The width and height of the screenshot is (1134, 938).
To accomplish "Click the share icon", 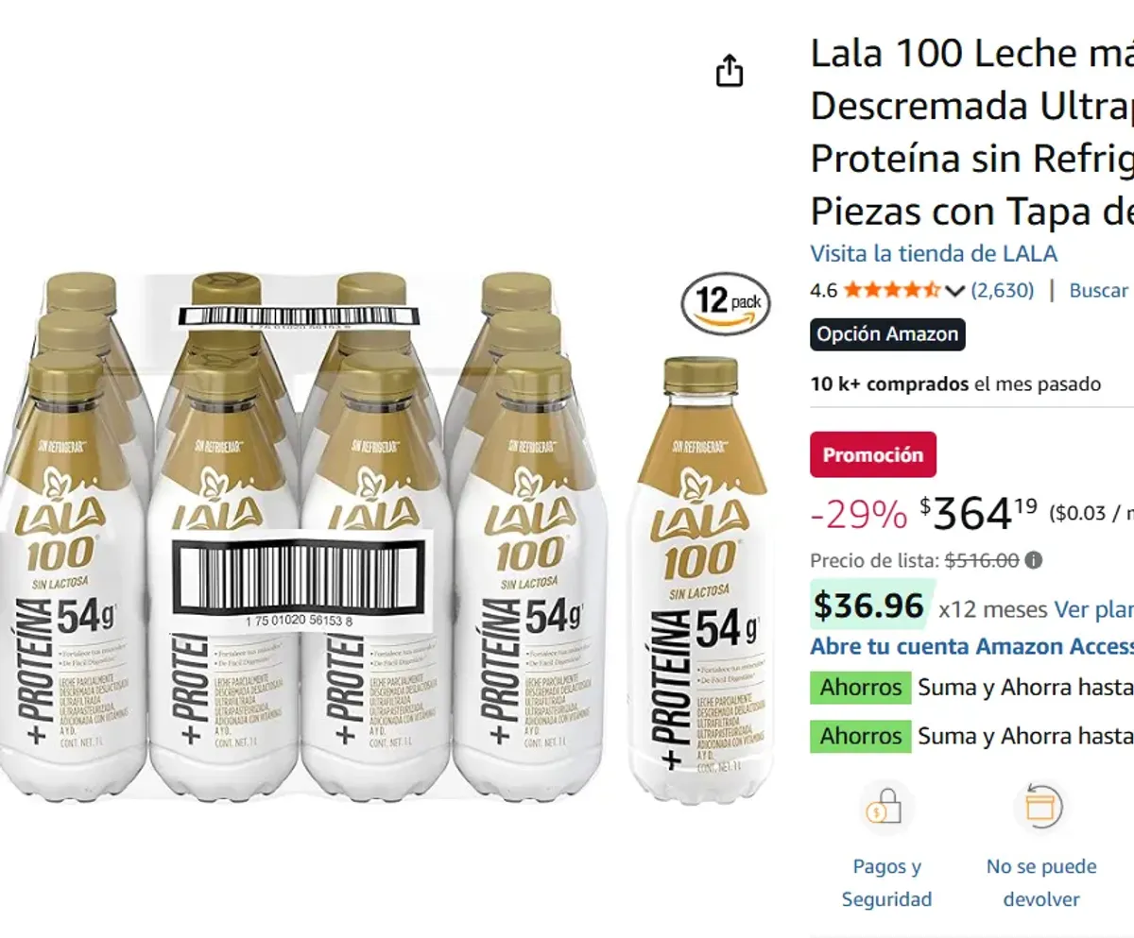I will point(729,70).
